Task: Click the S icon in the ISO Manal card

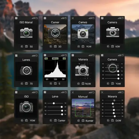Action: (x=22, y=46)
